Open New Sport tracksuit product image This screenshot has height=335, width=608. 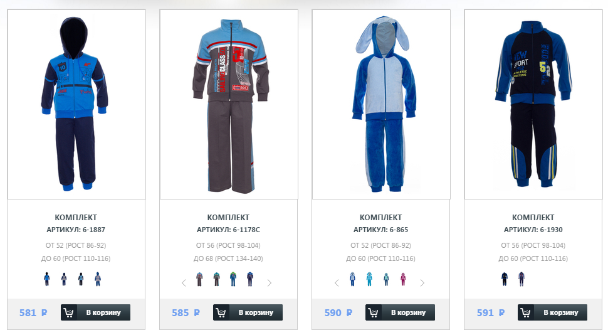point(533,104)
